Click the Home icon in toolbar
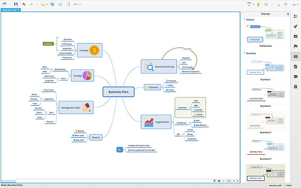The width and height of the screenshot is (301, 188). tap(4, 4)
